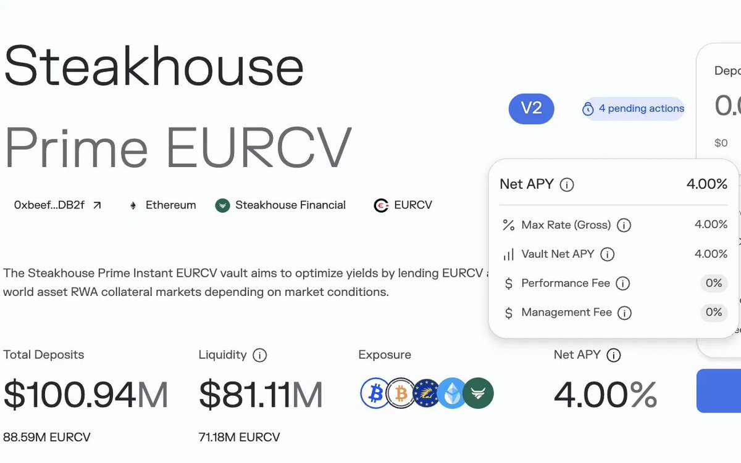Click the timer icon in pending actions
Screen dimensions: 741x463
click(x=588, y=109)
